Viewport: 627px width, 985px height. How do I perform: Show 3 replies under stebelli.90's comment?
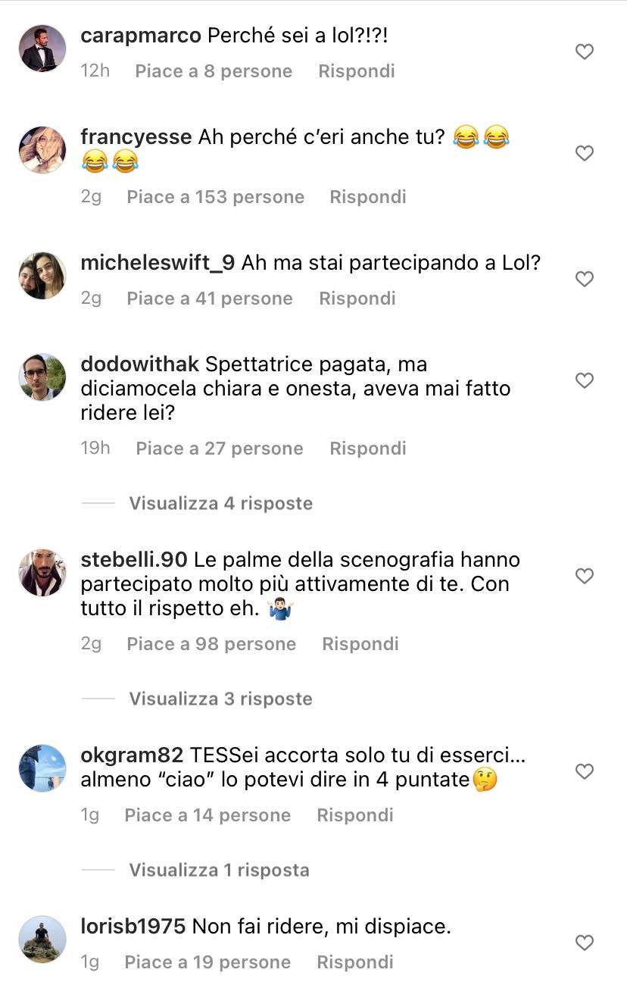tap(220, 699)
